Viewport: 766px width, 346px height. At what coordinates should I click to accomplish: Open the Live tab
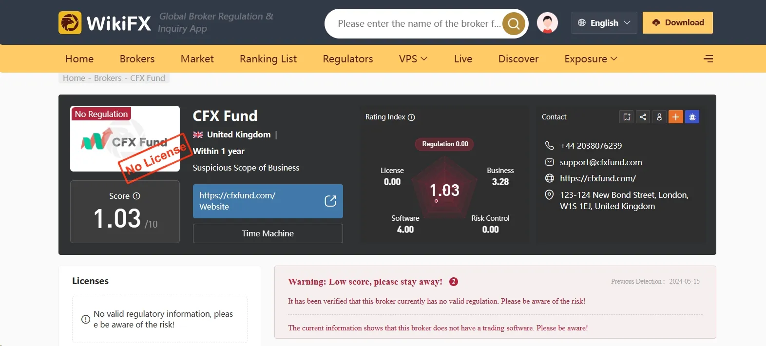(x=463, y=59)
